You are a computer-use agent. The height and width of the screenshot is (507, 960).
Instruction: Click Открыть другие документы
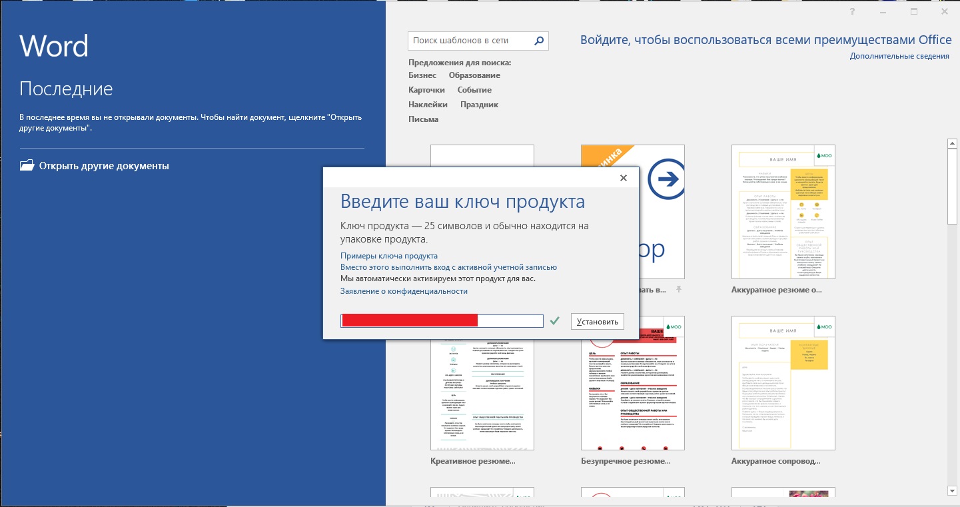(x=104, y=166)
